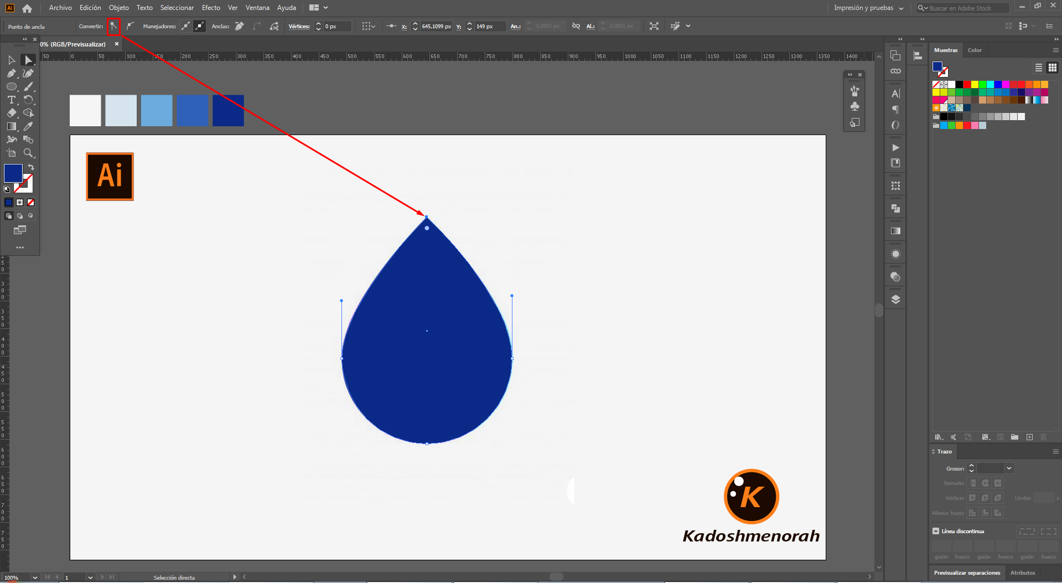Select the Eyedropper tool

pos(28,126)
